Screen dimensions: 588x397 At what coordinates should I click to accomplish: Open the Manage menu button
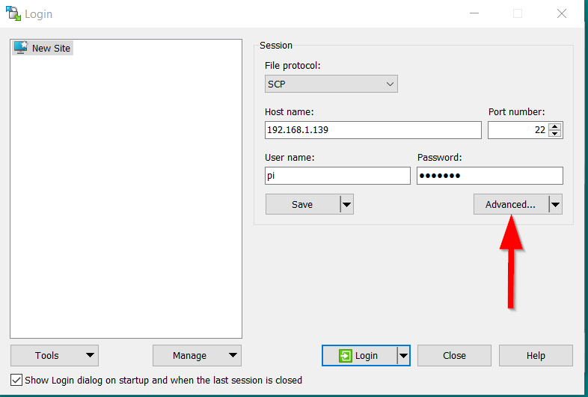pyautogui.click(x=197, y=356)
